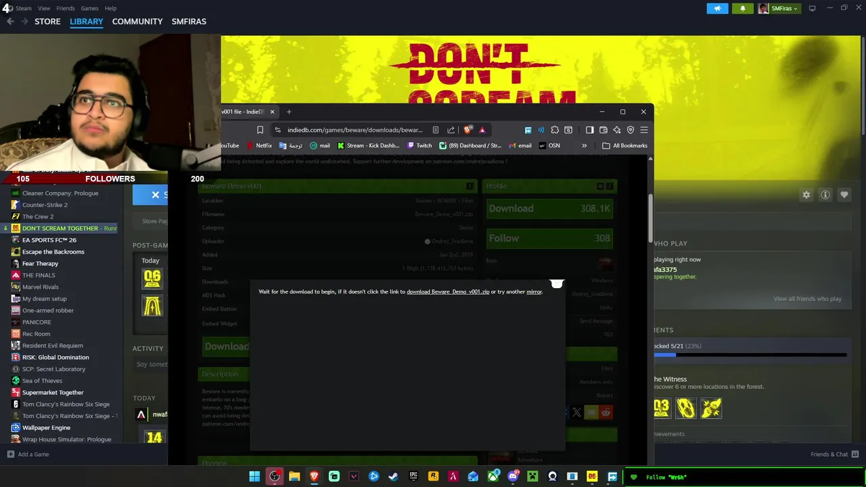Click Follow 308 button on IndieDB
This screenshot has height=487, width=866.
[549, 238]
